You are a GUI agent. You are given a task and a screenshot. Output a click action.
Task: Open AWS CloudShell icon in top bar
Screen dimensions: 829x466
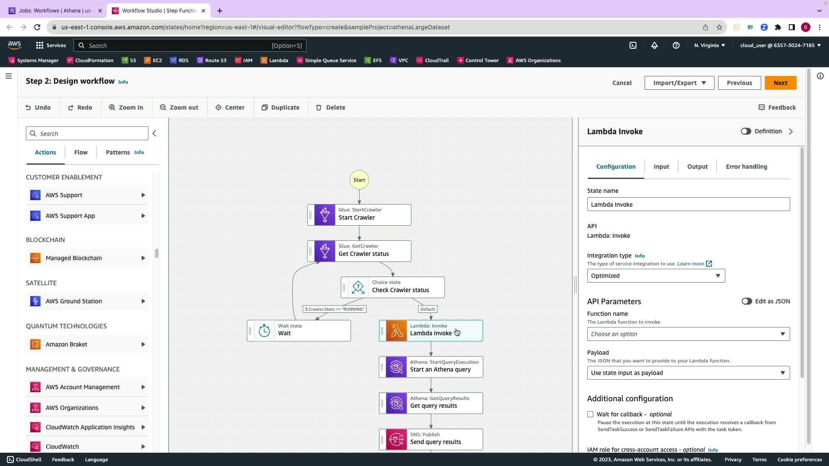pos(633,45)
